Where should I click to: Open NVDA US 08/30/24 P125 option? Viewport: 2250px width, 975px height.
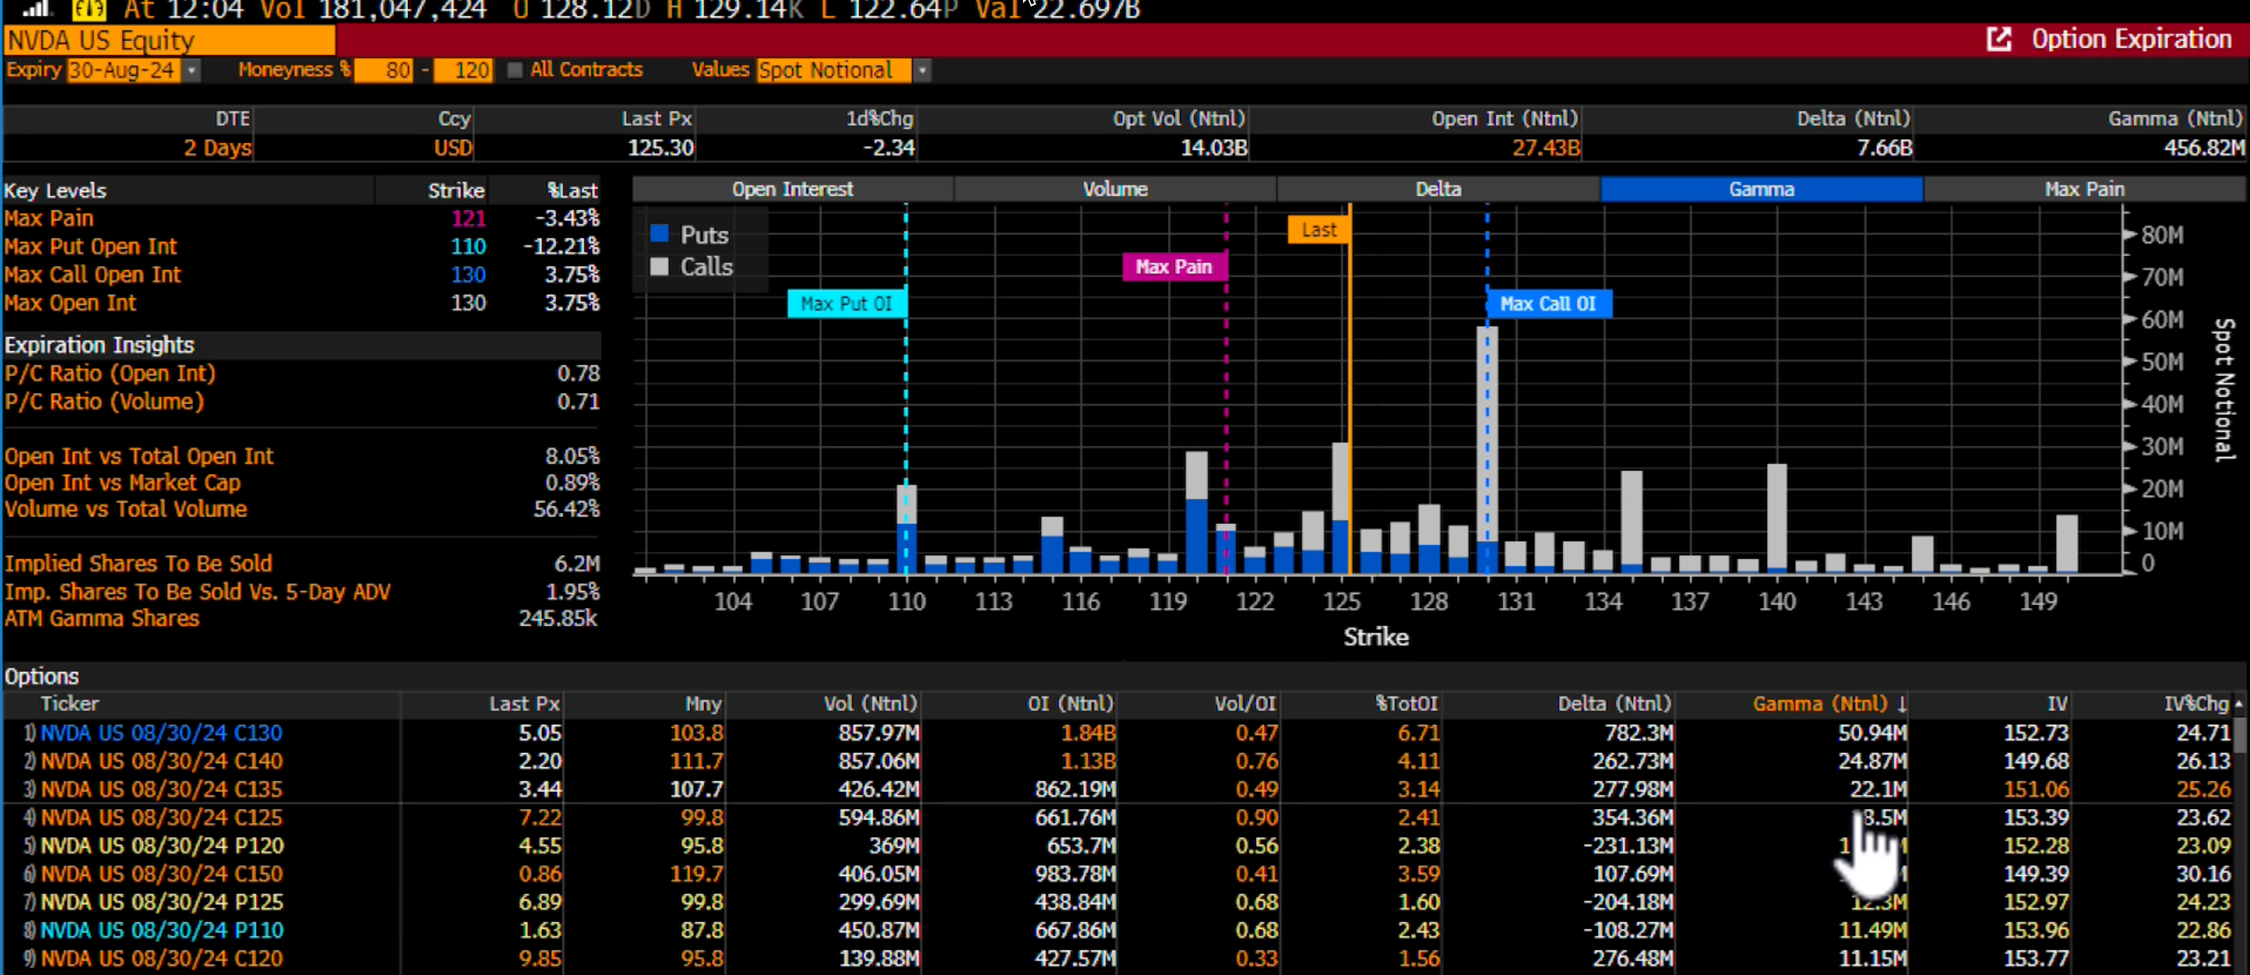(x=162, y=901)
